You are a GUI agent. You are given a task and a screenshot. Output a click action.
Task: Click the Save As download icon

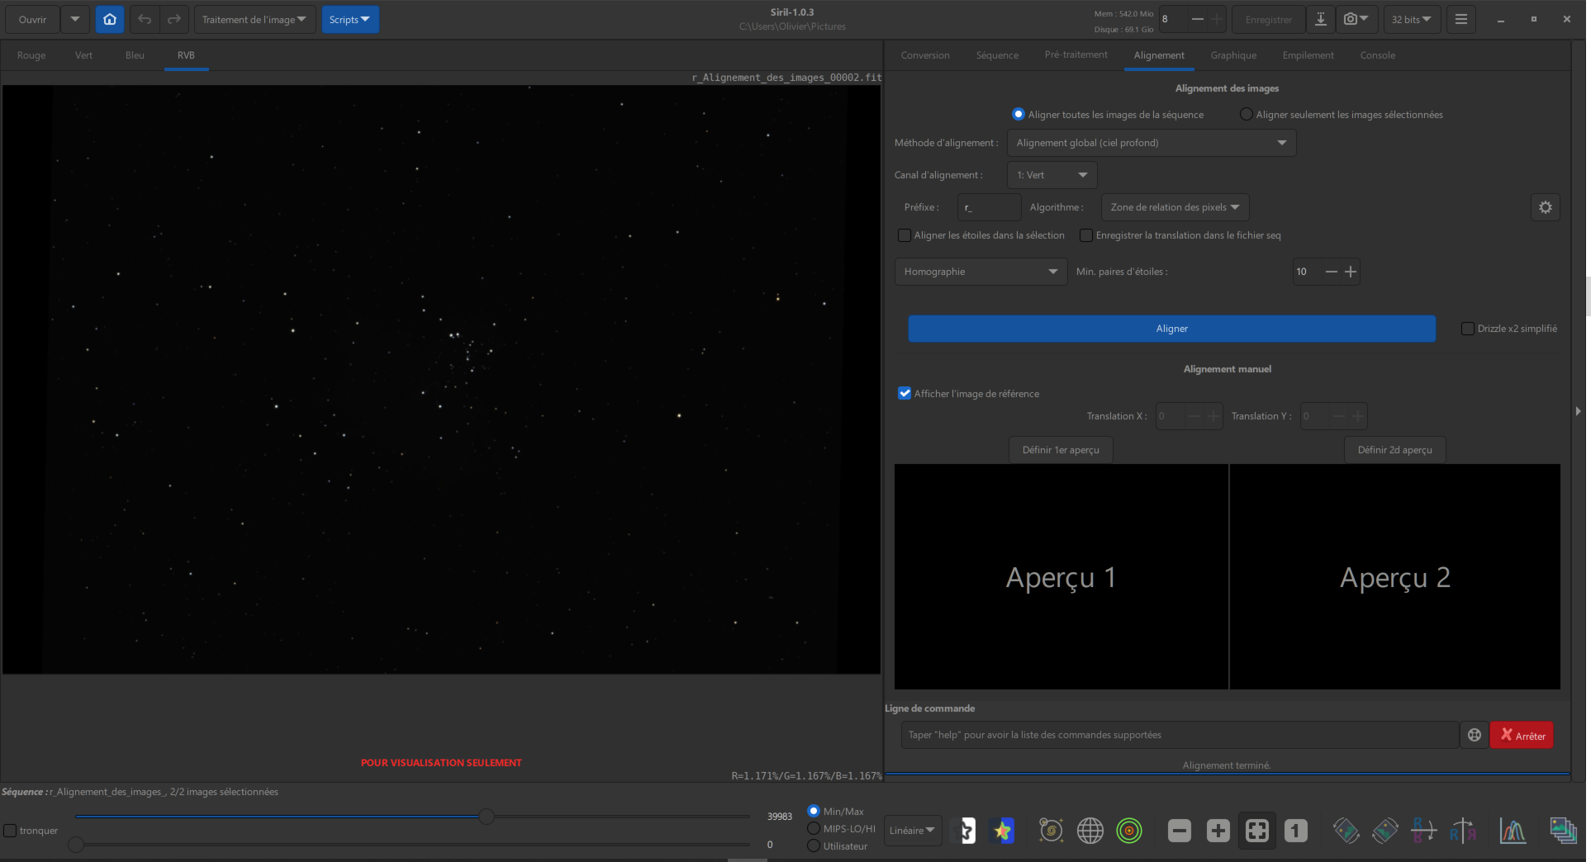pyautogui.click(x=1321, y=19)
